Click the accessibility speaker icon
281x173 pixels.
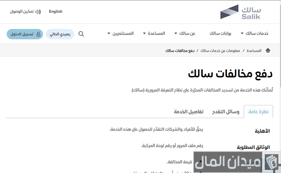click(x=38, y=12)
